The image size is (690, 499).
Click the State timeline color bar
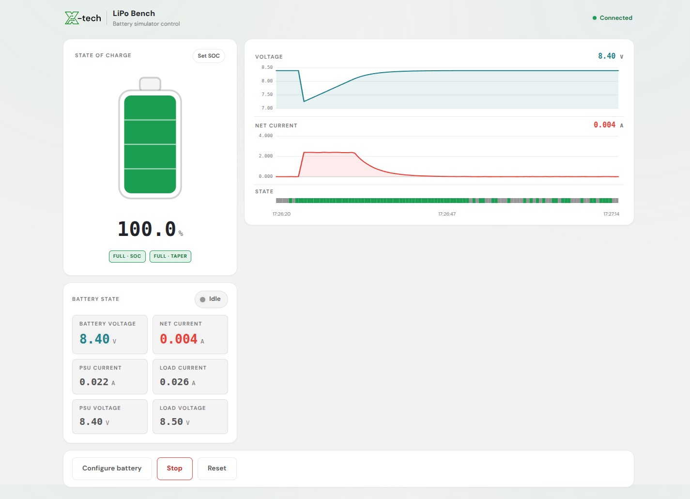click(x=447, y=201)
